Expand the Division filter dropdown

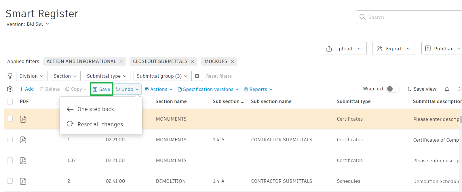[31, 76]
